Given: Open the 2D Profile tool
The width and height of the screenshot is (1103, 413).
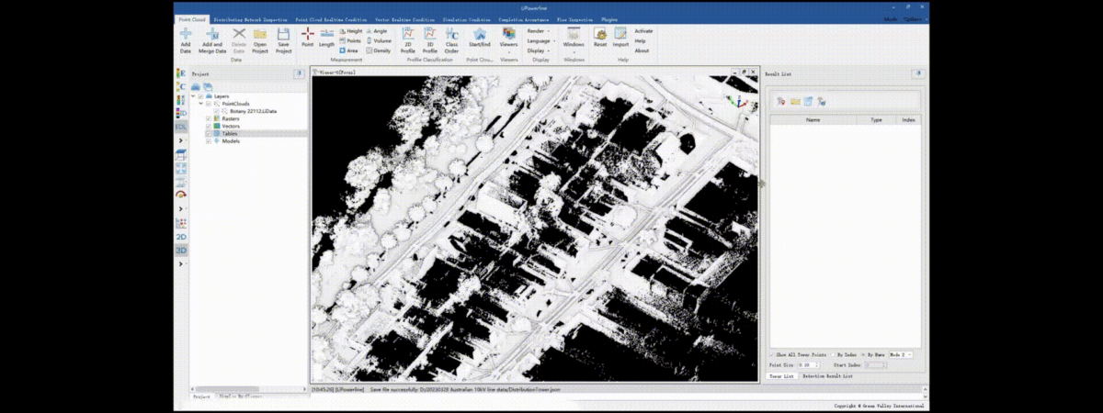Looking at the screenshot, I should (408, 40).
